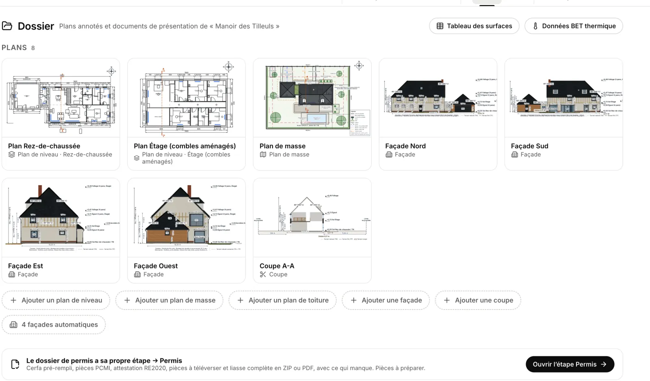650x381 pixels.
Task: Click the building icon under Façade Est
Action: pyautogui.click(x=12, y=274)
